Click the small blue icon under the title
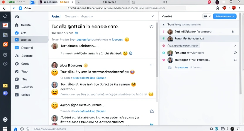The height and width of the screenshot is (131, 244). [x=76, y=33]
